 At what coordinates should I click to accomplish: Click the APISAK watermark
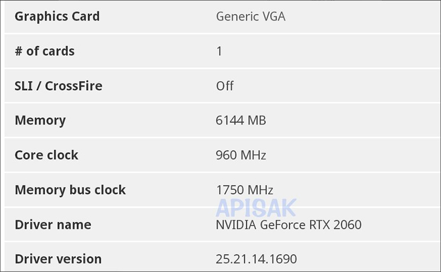pyautogui.click(x=256, y=208)
